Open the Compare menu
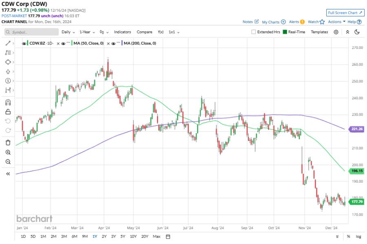This screenshot has width=367, height=244. [144, 32]
